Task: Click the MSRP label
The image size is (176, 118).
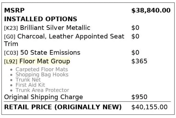Action: [x=14, y=11]
